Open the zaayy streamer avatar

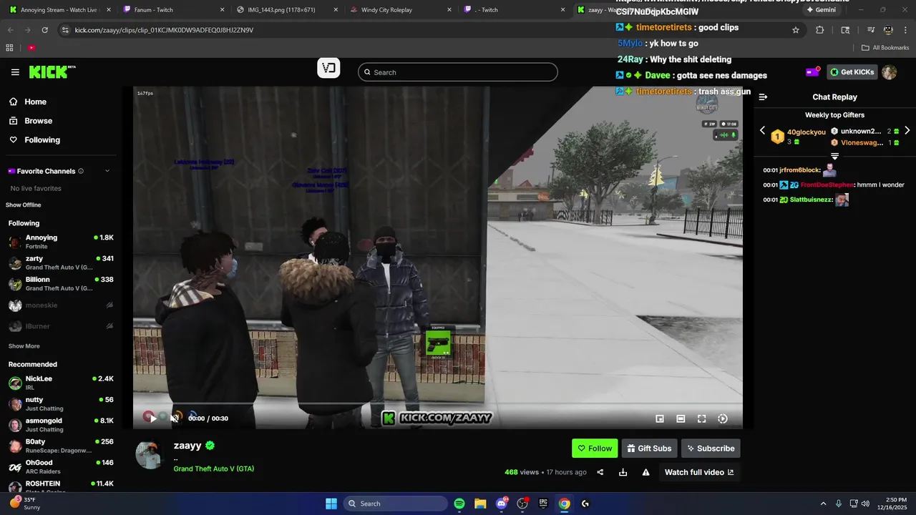coord(150,455)
